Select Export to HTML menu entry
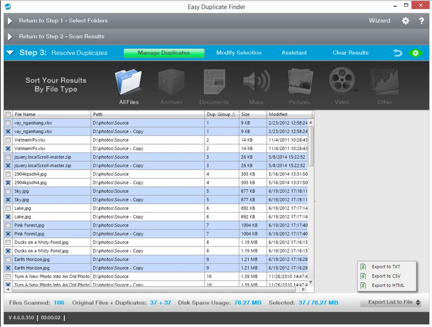 coord(388,285)
